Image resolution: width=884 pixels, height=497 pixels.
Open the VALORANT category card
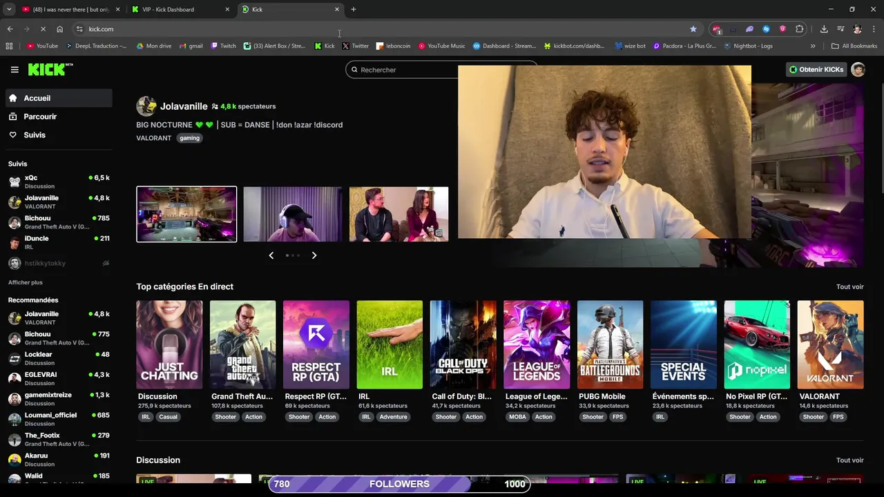[830, 344]
